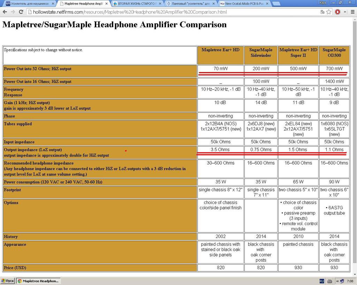The image size is (357, 285).
Task: Go forward to the next page
Action: click(13, 12)
